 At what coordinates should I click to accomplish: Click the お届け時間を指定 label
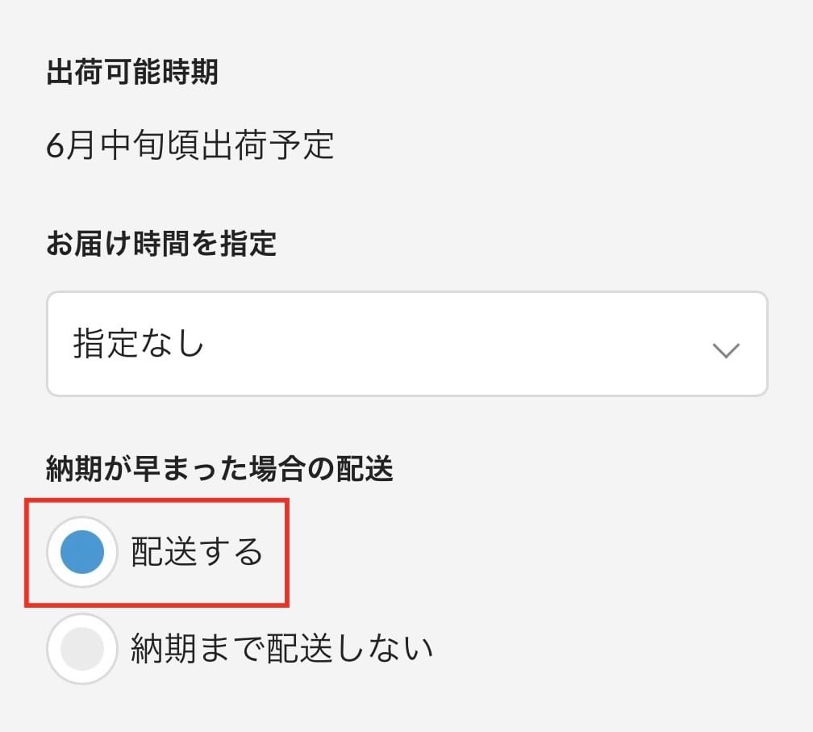click(x=161, y=243)
